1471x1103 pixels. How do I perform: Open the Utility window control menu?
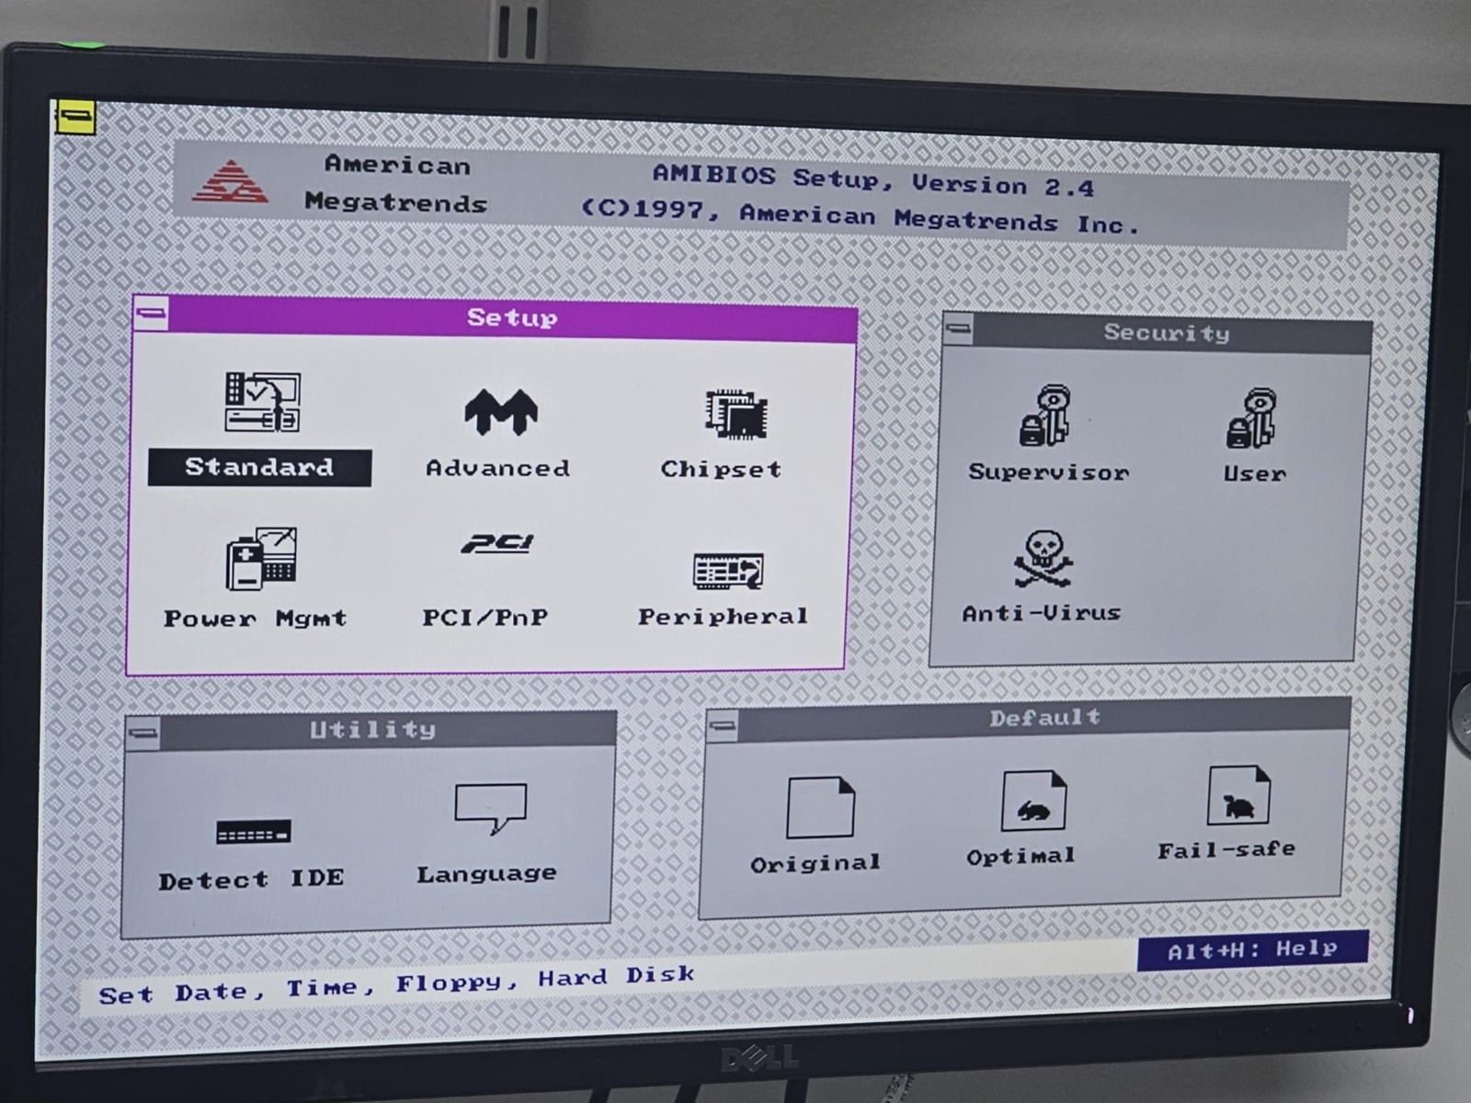point(143,733)
